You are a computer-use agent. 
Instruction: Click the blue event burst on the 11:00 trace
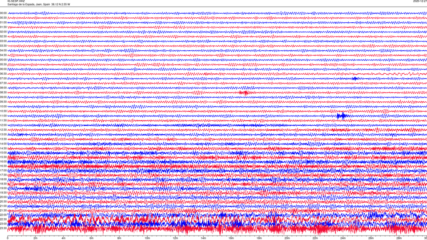342,116
